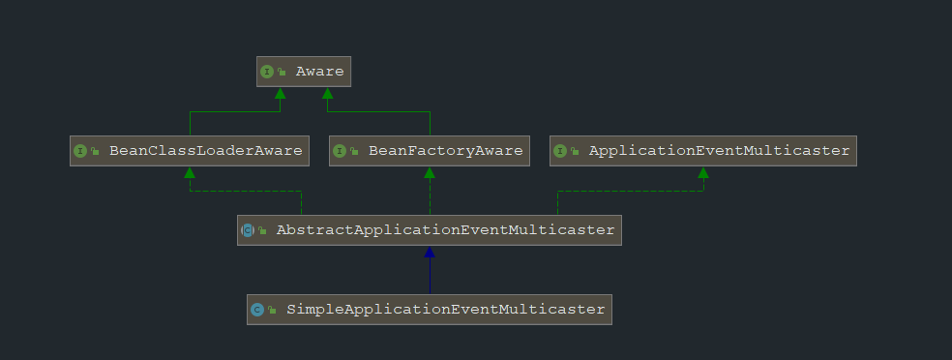Viewport: 952px width, 360px height.
Task: Click the green lock icon beside Aware
Action: [282, 72]
